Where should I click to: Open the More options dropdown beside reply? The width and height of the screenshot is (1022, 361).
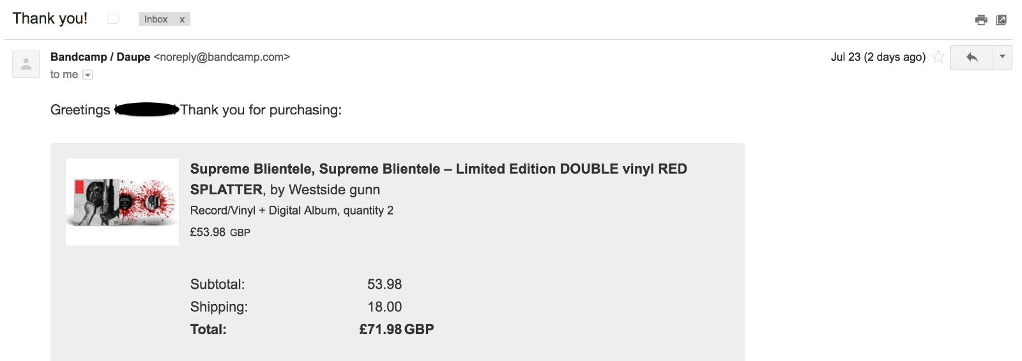pyautogui.click(x=1002, y=58)
